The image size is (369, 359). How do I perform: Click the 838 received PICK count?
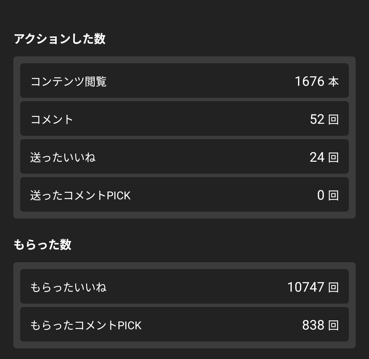tap(313, 325)
